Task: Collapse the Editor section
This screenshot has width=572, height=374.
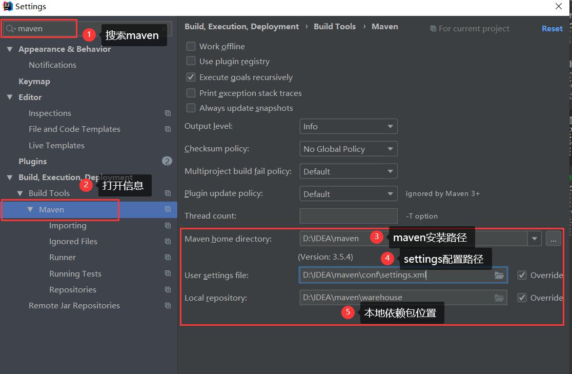Action: (x=10, y=97)
